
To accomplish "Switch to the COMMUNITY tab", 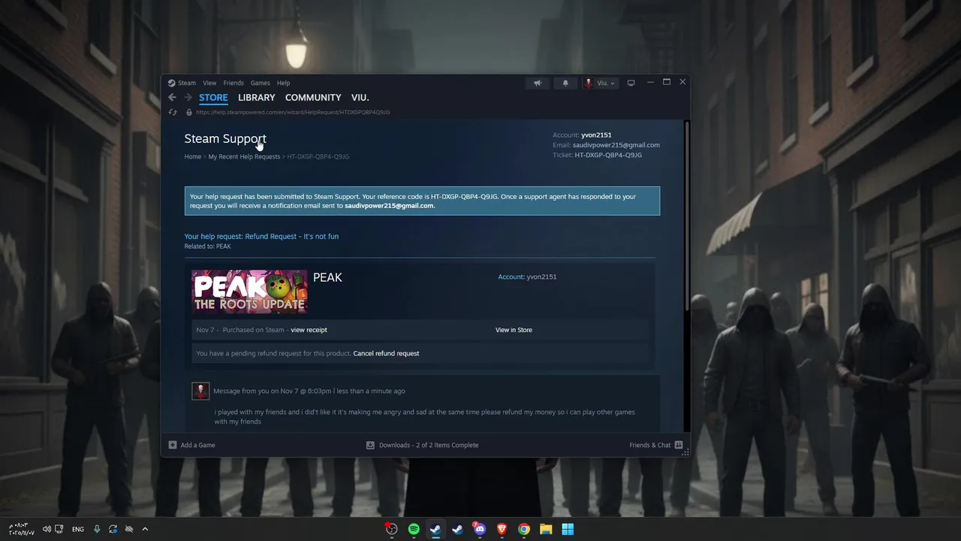I will pyautogui.click(x=313, y=98).
